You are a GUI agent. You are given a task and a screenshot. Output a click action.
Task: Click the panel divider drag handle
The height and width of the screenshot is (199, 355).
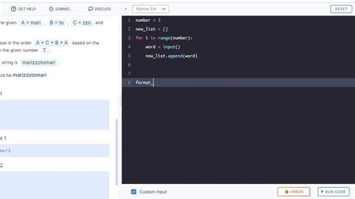click(x=120, y=100)
